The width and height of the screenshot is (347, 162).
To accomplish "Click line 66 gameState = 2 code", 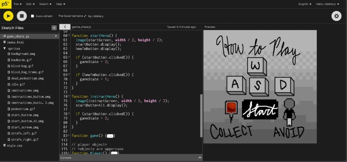I will tap(94, 62).
